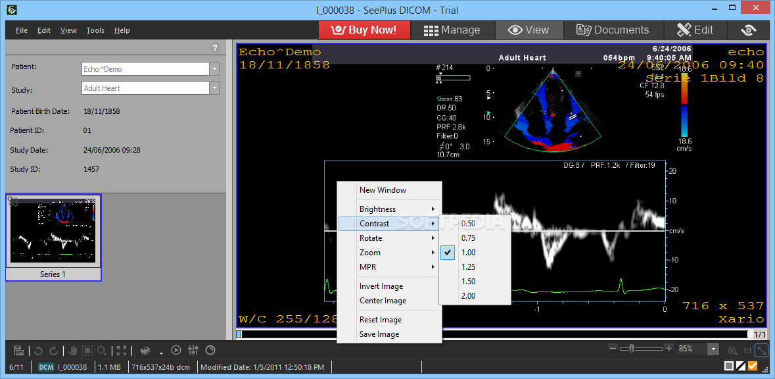Select contrast value 2.00
Viewport: 775px width, 379px height.
point(475,296)
